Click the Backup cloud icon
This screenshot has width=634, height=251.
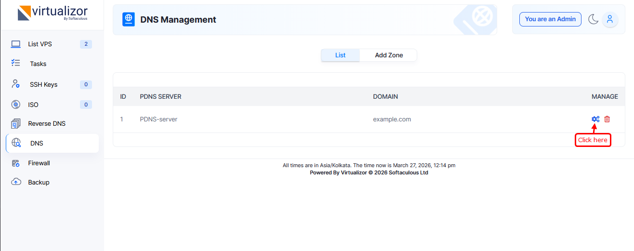16,182
